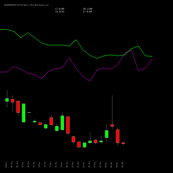Click the small red candlestick above 04 Dec
Image resolution: width=173 pixels, height=173 pixels.
(123, 143)
